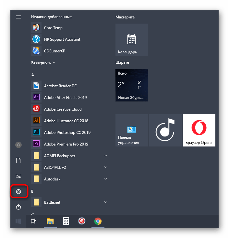Expand the hamburger menu at top
This screenshot has width=229, height=238.
18,17
